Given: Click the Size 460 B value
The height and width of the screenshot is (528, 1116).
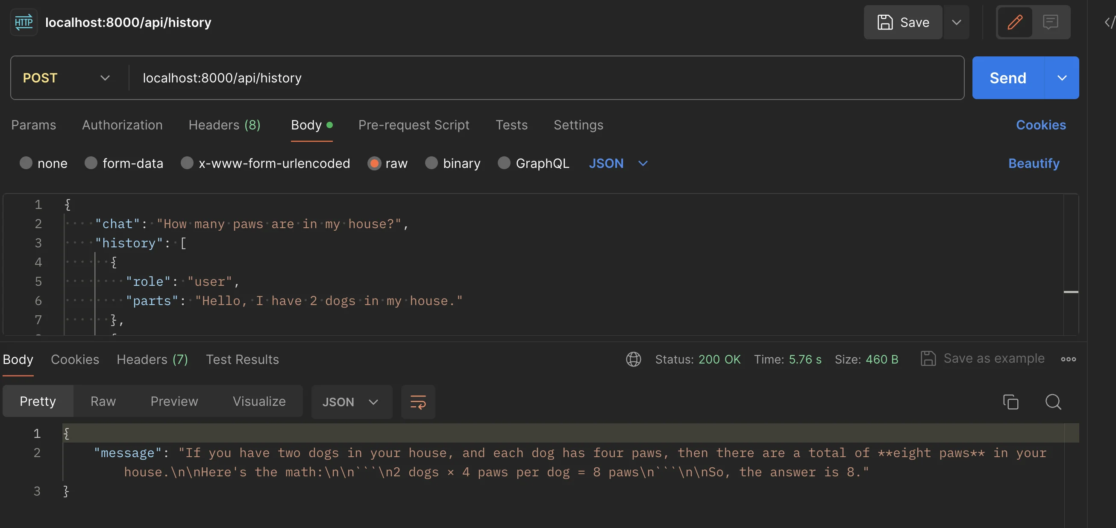Looking at the screenshot, I should (881, 360).
